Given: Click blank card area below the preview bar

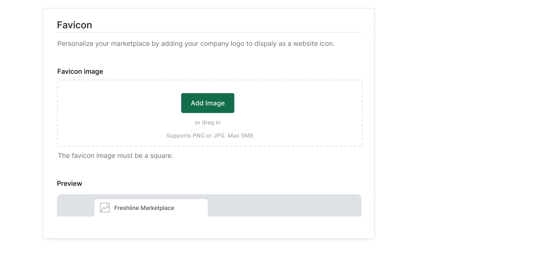Looking at the screenshot, I should pyautogui.click(x=209, y=227).
